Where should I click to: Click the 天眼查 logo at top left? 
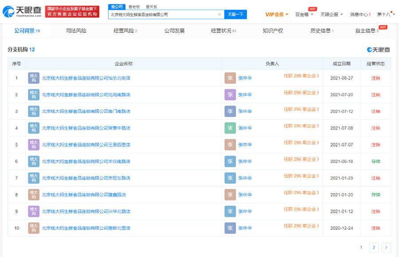coord(22,12)
